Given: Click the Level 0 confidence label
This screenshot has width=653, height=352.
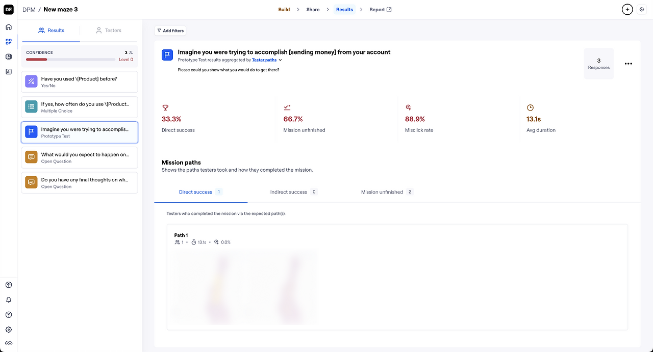Looking at the screenshot, I should click(126, 60).
